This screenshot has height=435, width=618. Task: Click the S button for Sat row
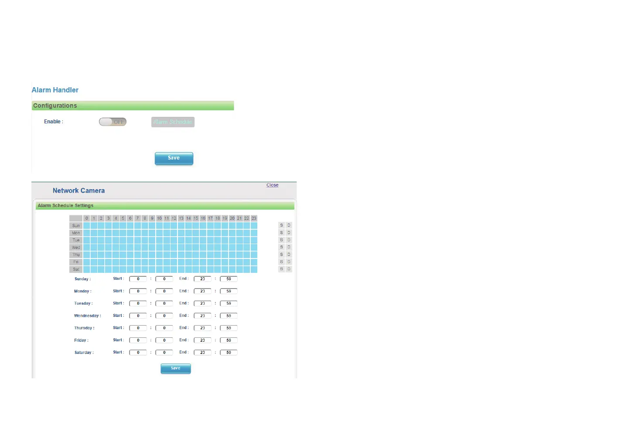[281, 269]
